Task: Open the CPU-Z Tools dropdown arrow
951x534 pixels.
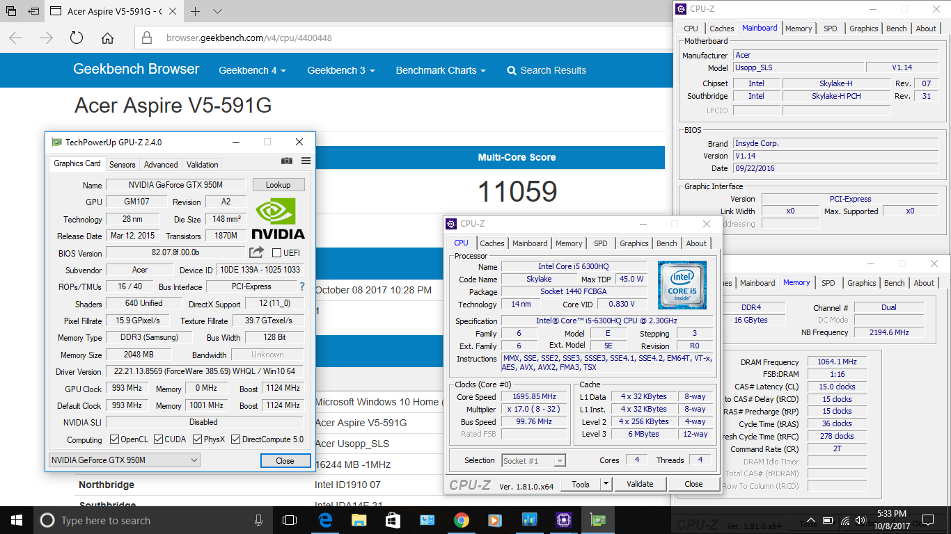Action: 606,484
